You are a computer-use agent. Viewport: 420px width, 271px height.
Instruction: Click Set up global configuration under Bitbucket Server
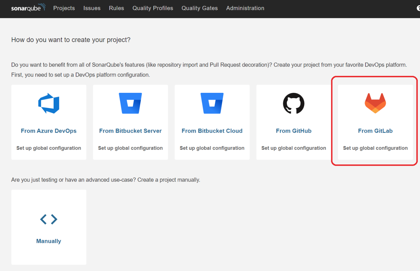click(x=130, y=148)
